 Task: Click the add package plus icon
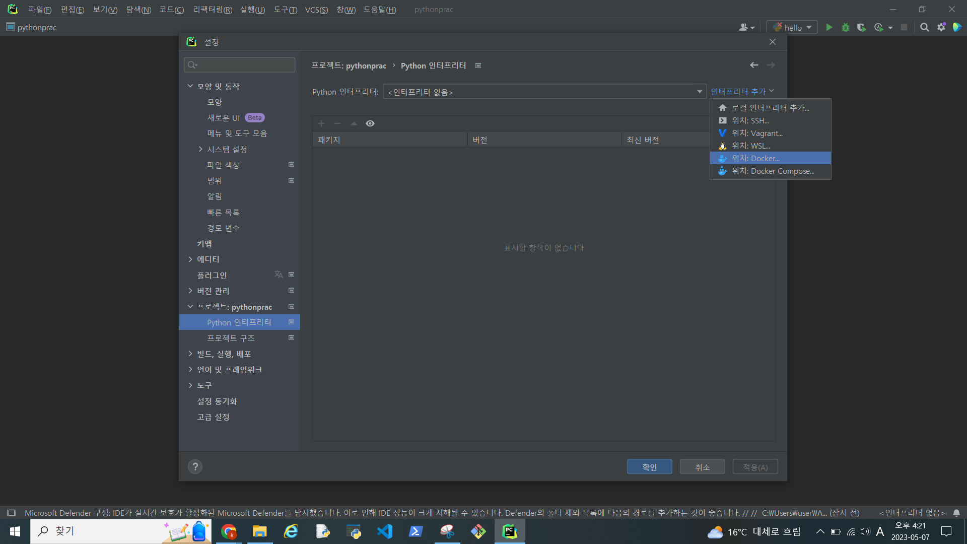coord(321,123)
